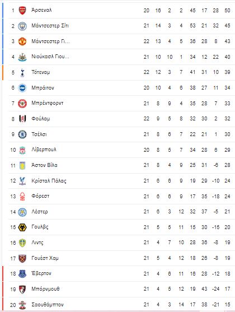This screenshot has width=235, height=312.
Task: Select the Άστον Βίλα team name
Action: pyautogui.click(x=44, y=165)
